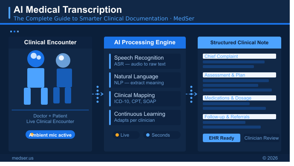Click the arrow between AI Engine and Clinical Note
The image size is (294, 166).
coord(191,94)
